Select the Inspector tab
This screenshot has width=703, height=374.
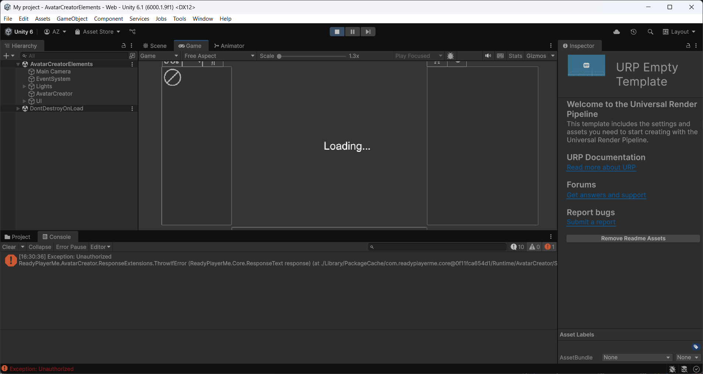[579, 46]
